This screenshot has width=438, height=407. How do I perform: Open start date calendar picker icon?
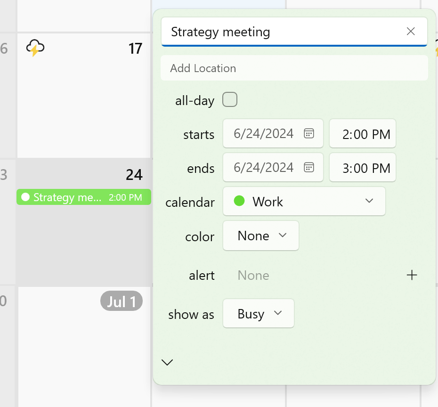tap(309, 133)
